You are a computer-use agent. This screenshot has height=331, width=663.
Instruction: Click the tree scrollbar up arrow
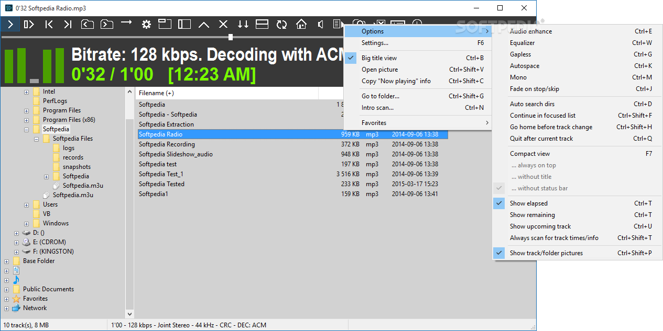[x=130, y=92]
